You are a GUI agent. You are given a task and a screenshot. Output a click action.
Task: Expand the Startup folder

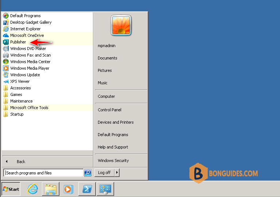coord(47,114)
